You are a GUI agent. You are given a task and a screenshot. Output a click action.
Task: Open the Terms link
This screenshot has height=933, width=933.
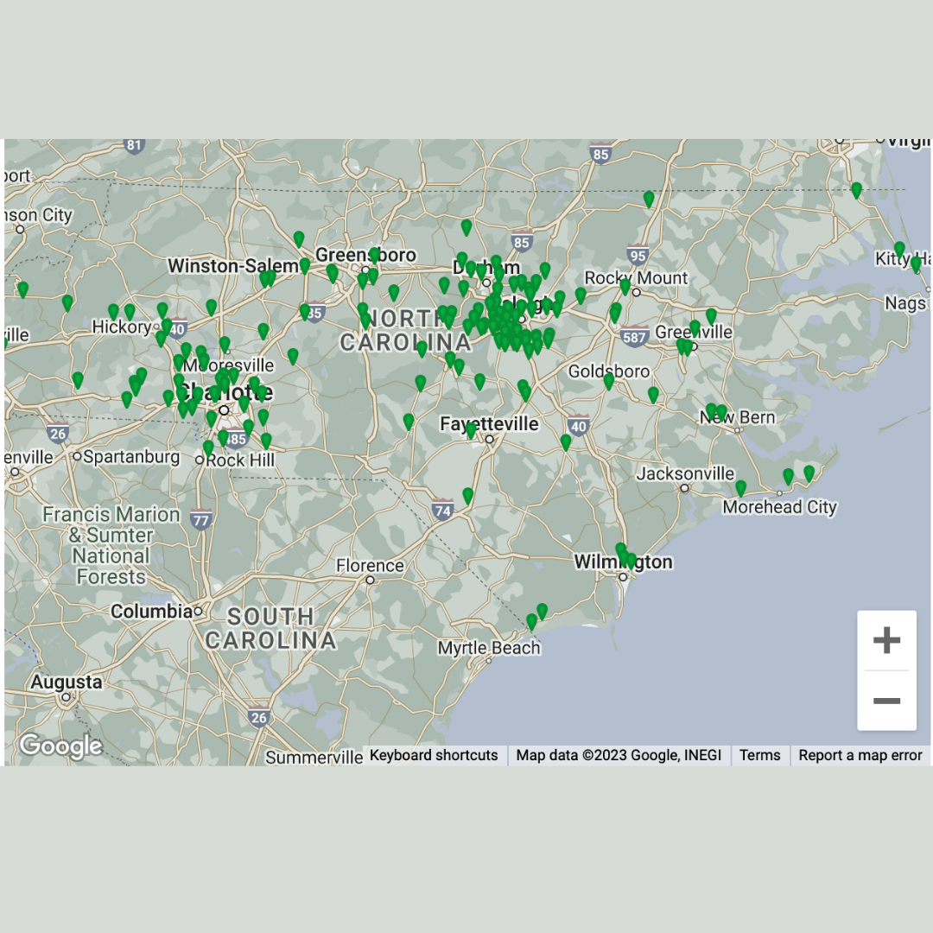click(x=759, y=755)
